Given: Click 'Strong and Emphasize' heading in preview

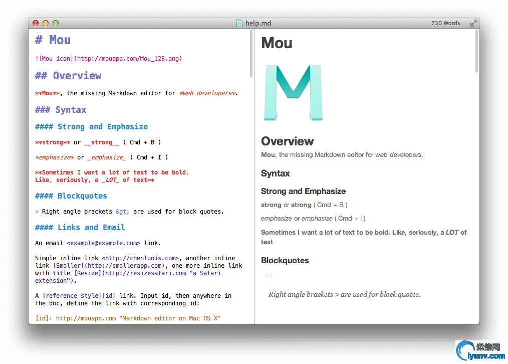Looking at the screenshot, I should tap(303, 191).
